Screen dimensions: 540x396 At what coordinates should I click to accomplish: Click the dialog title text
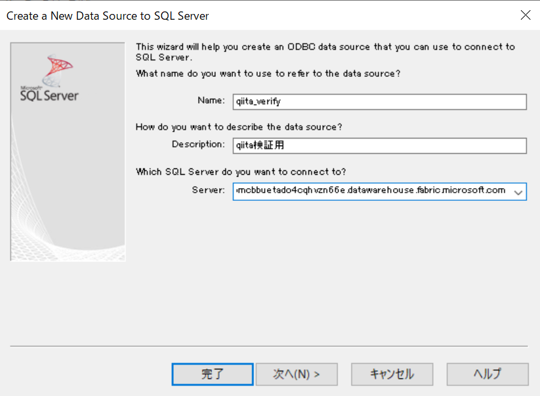(x=107, y=15)
